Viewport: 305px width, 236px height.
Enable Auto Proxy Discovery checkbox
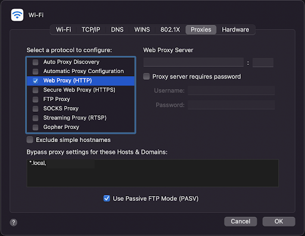36,62
